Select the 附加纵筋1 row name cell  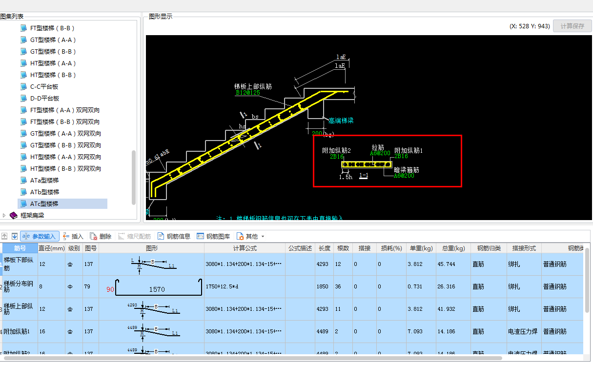[20, 331]
